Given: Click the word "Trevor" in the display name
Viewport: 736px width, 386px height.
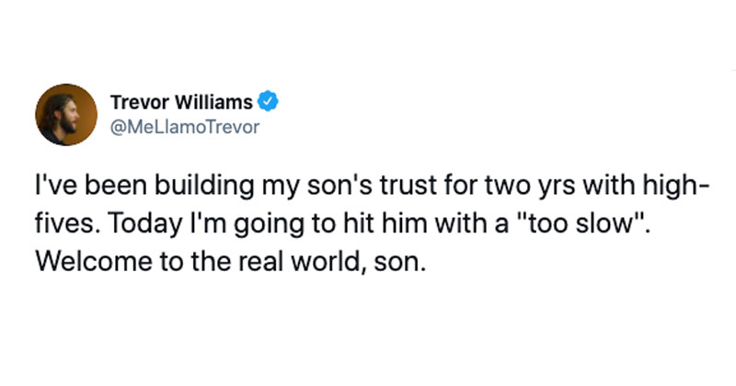Looking at the screenshot, I should [x=141, y=102].
